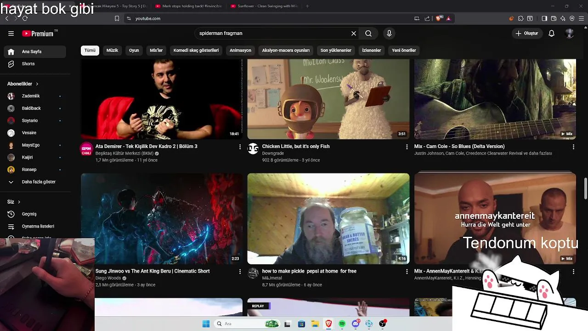
Task: Open the account avatar menu
Action: (570, 34)
